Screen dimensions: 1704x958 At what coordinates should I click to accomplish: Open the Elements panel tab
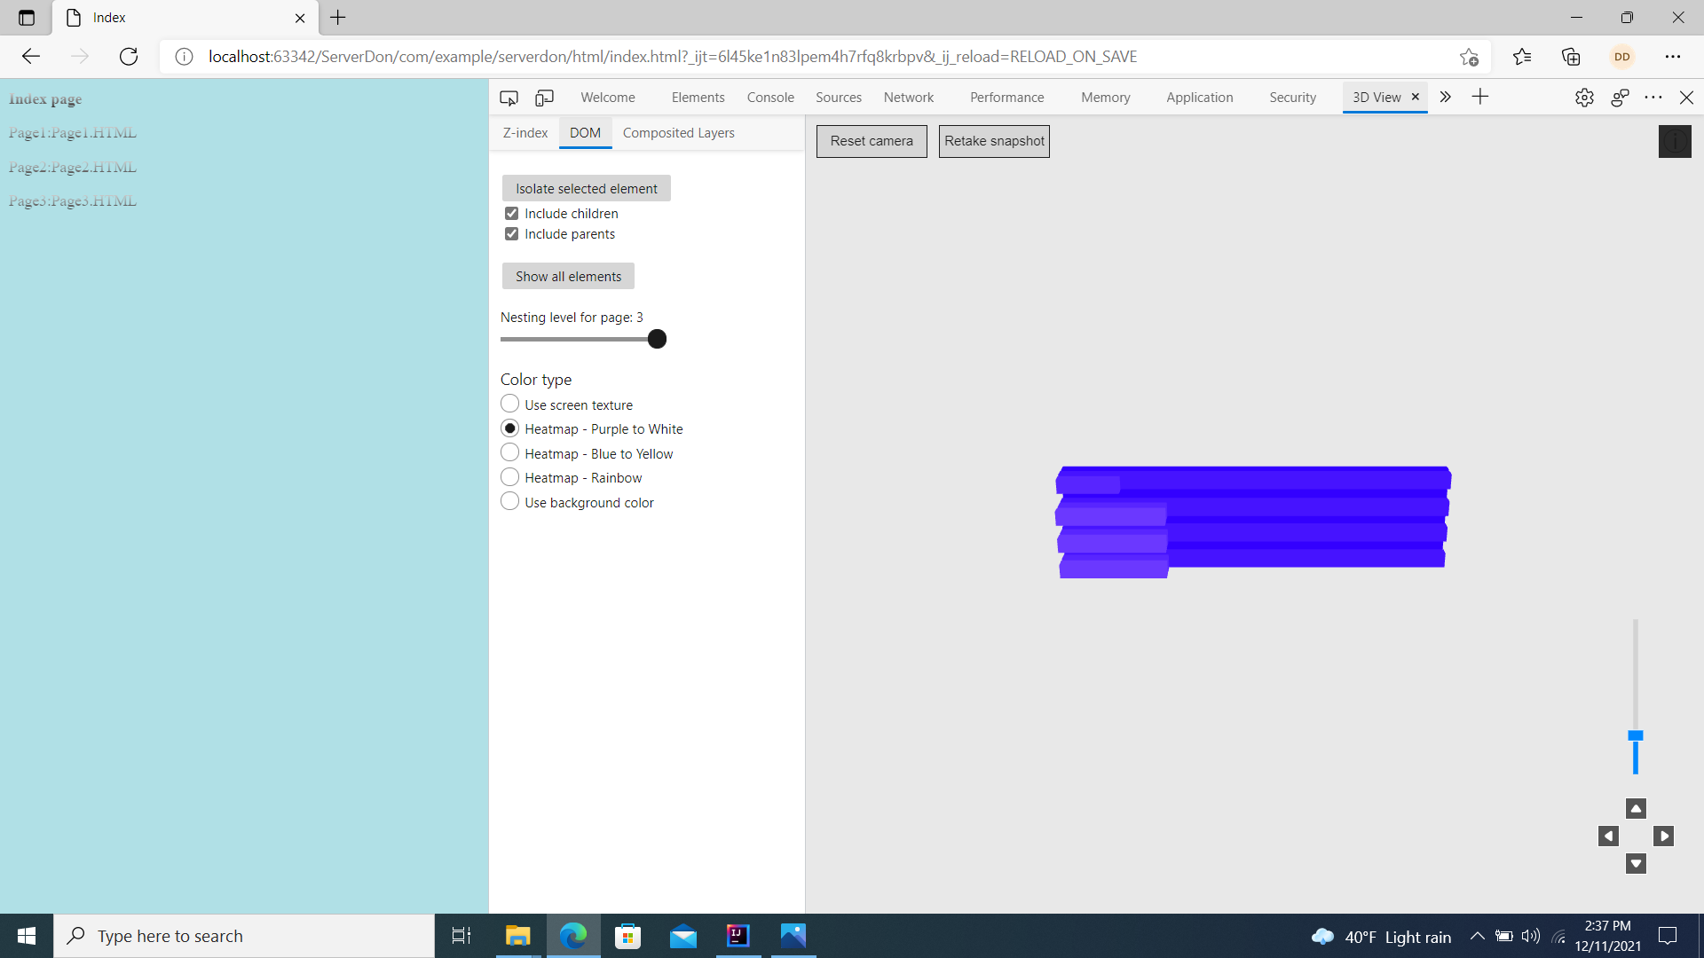(x=698, y=98)
